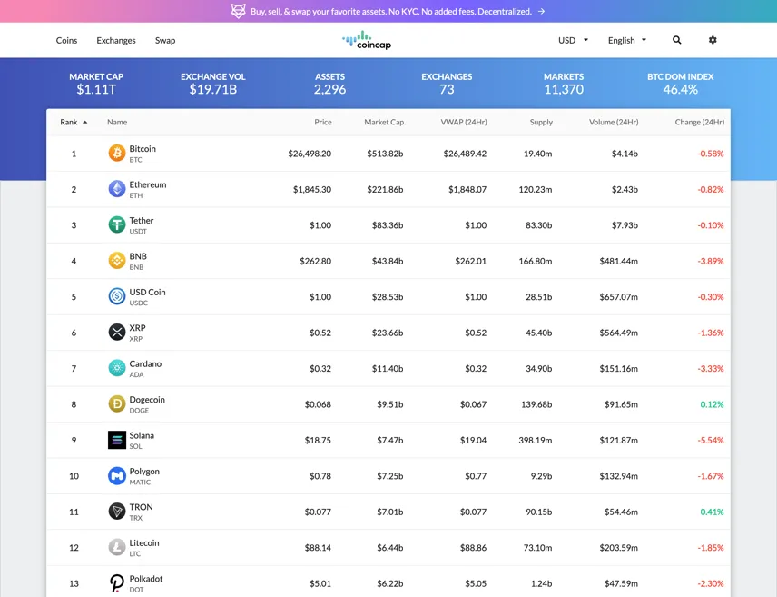777x597 pixels.
Task: Open the English language dropdown
Action: pyautogui.click(x=627, y=40)
